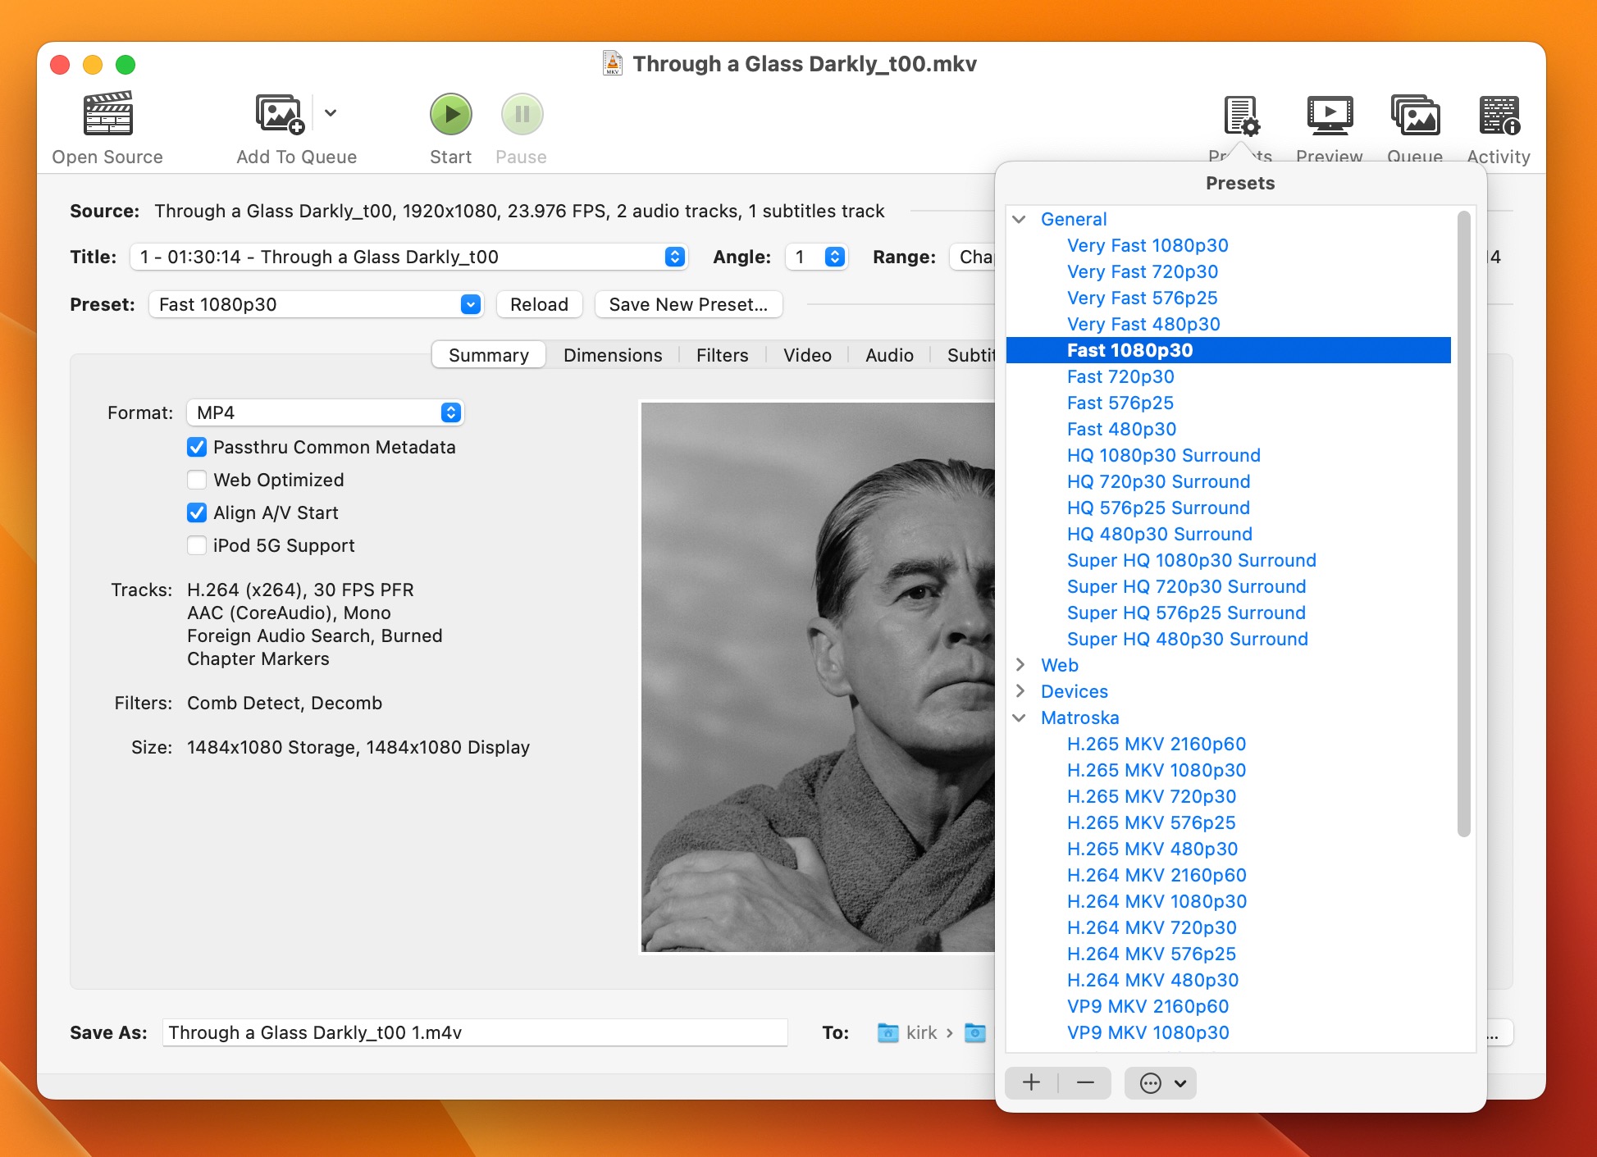Open the Video tab
The width and height of the screenshot is (1597, 1157).
pyautogui.click(x=807, y=355)
